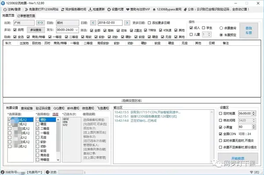This screenshot has width=264, height=175.
Task: Click the 查询车票 button
Action: click(249, 30)
